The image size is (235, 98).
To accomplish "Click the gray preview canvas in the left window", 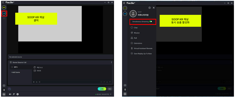I will pyautogui.click(x=50, y=24).
